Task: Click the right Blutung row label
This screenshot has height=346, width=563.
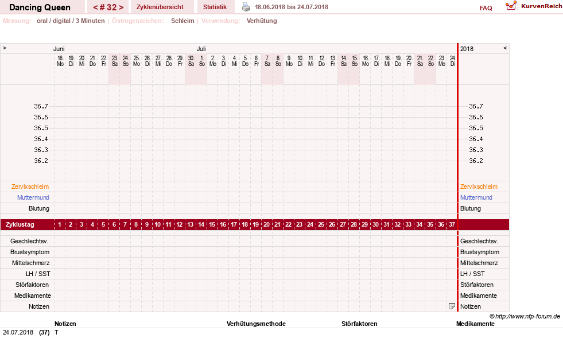Action: pyautogui.click(x=471, y=208)
